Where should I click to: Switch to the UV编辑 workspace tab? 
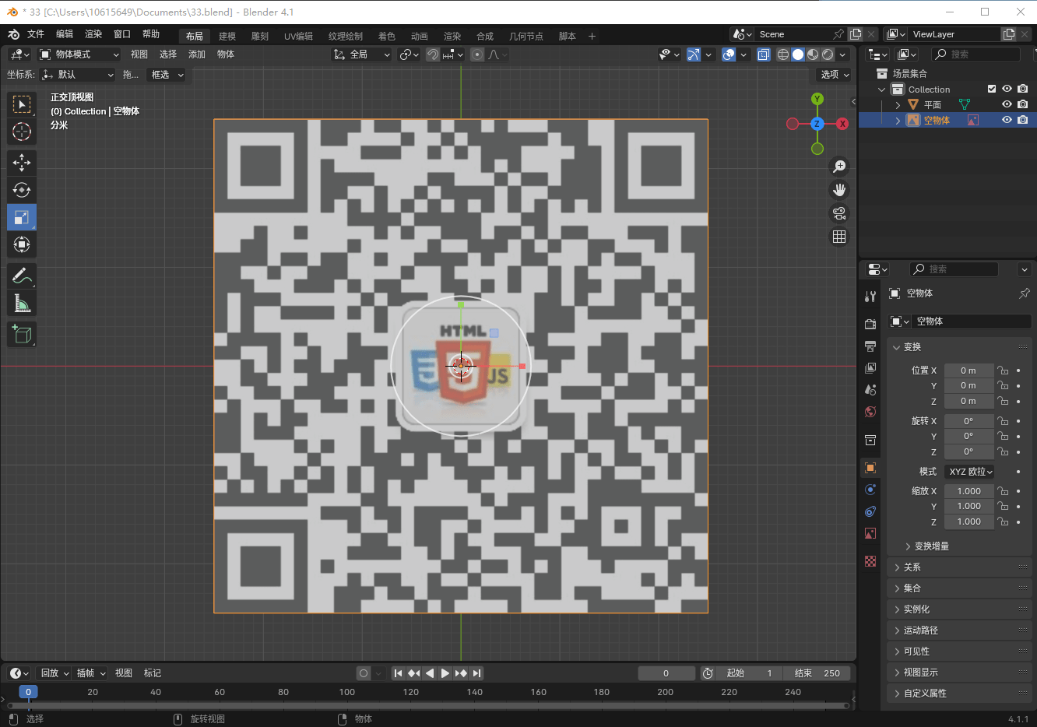[x=298, y=36]
